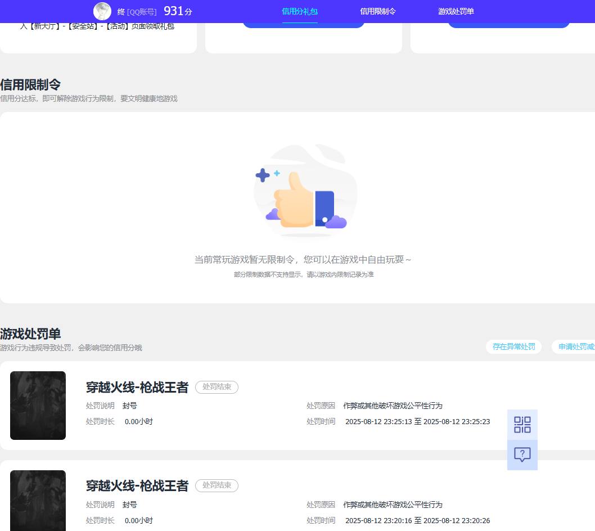Click the 931分 credit score
The width and height of the screenshot is (595, 531).
178,11
